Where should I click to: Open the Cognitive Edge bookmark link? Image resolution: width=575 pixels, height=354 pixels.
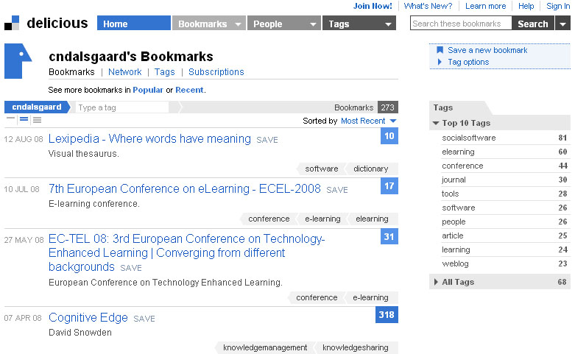point(88,318)
